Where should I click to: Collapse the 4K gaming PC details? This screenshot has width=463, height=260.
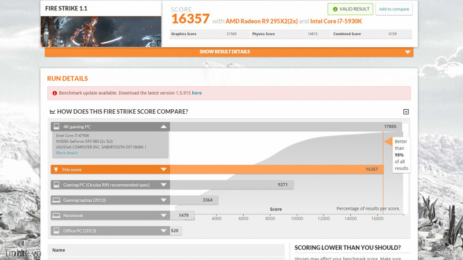click(x=164, y=127)
